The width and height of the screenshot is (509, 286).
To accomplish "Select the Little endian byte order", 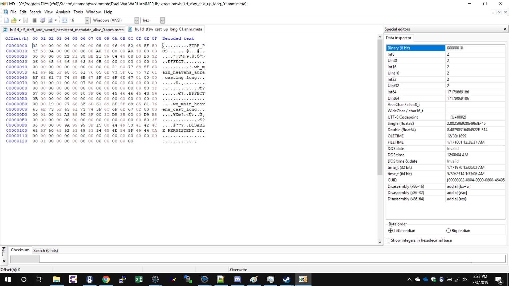I will click(390, 231).
